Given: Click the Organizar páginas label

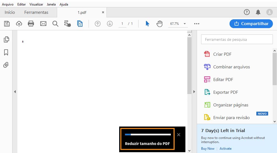Looking at the screenshot, I should click(231, 105).
